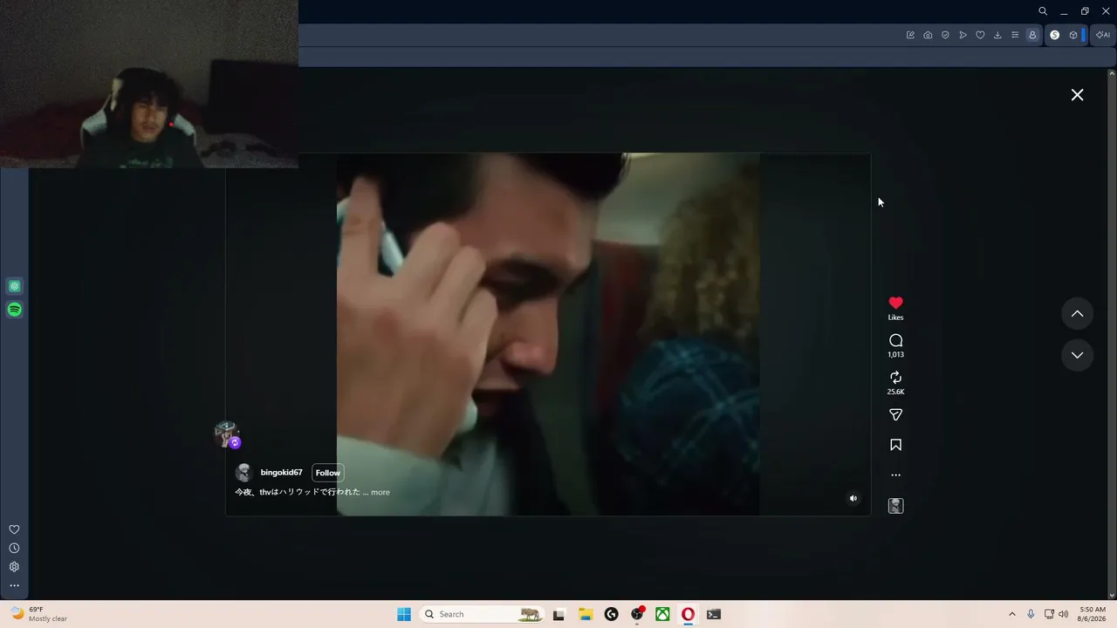This screenshot has height=628, width=1117.
Task: Mute the video sound
Action: [x=853, y=499]
